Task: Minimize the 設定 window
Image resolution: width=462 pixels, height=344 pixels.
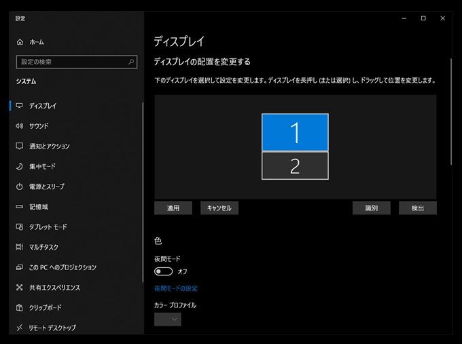Action: point(404,18)
